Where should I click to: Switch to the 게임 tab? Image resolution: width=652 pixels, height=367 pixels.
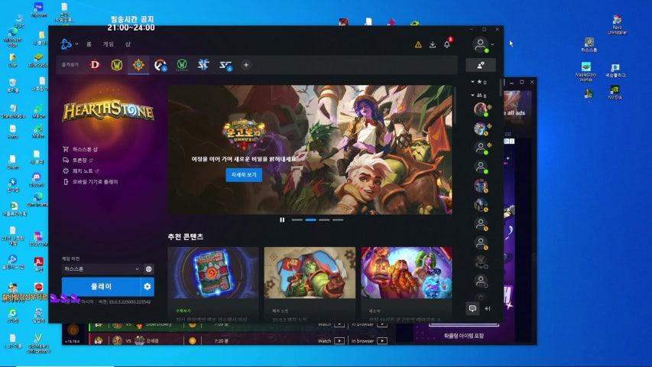tap(108, 44)
